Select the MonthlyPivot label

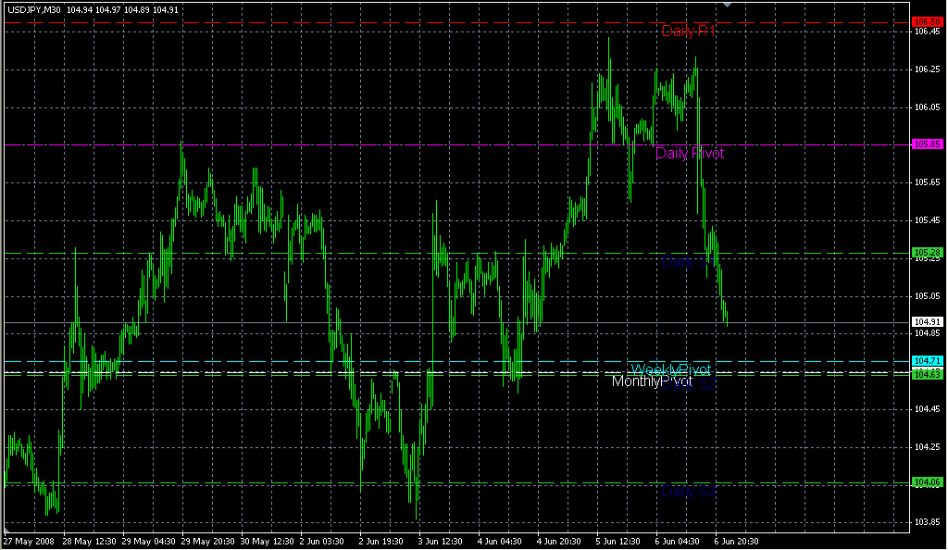tap(652, 381)
